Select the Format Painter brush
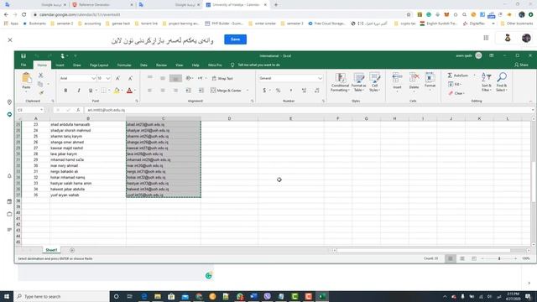537x302 pixels. tap(40, 93)
